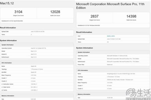151x100 pixels.
Task: Click CPU Information header in the Mac15,12 result
Action: point(7,63)
